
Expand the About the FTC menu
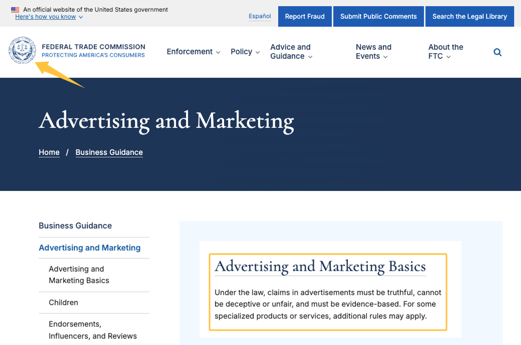click(445, 51)
